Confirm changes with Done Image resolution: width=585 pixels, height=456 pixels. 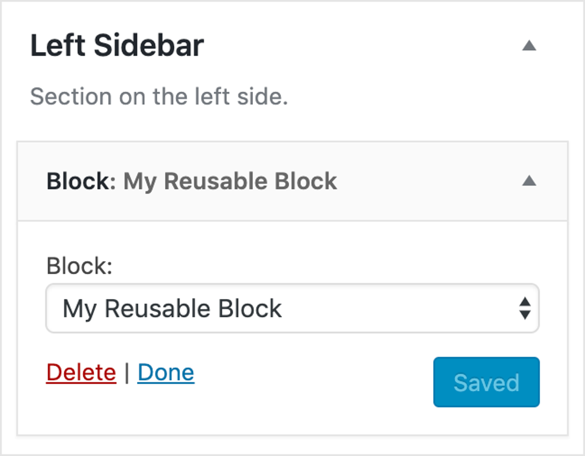point(166,372)
